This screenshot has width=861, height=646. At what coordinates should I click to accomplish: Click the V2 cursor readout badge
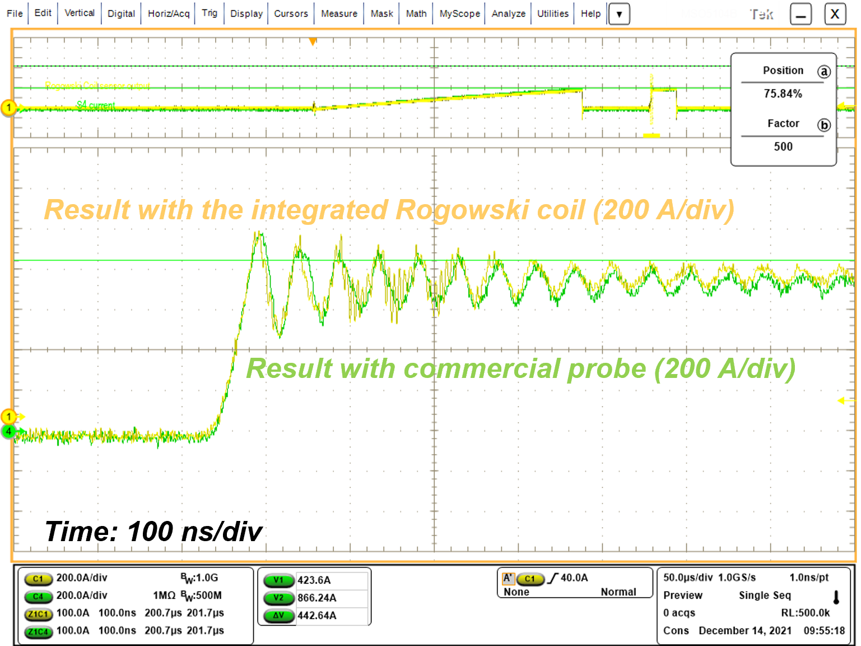(x=278, y=598)
